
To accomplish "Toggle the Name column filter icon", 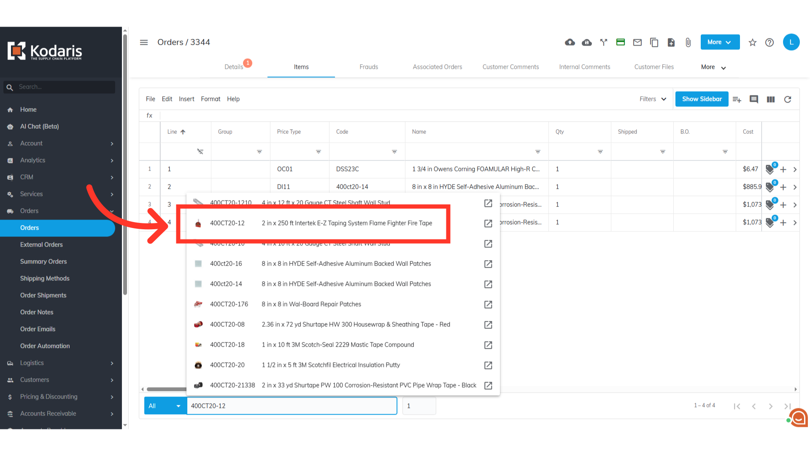I will click(x=537, y=152).
